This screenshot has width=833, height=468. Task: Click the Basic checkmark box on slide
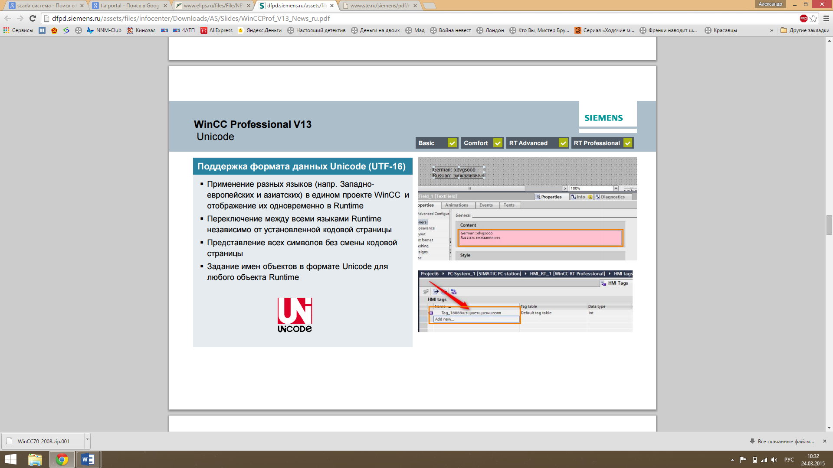click(452, 143)
